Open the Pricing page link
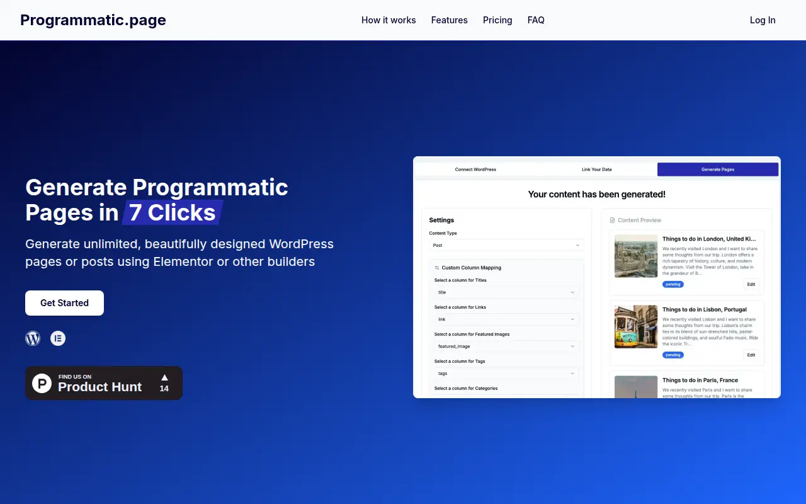The image size is (806, 504). pos(497,20)
